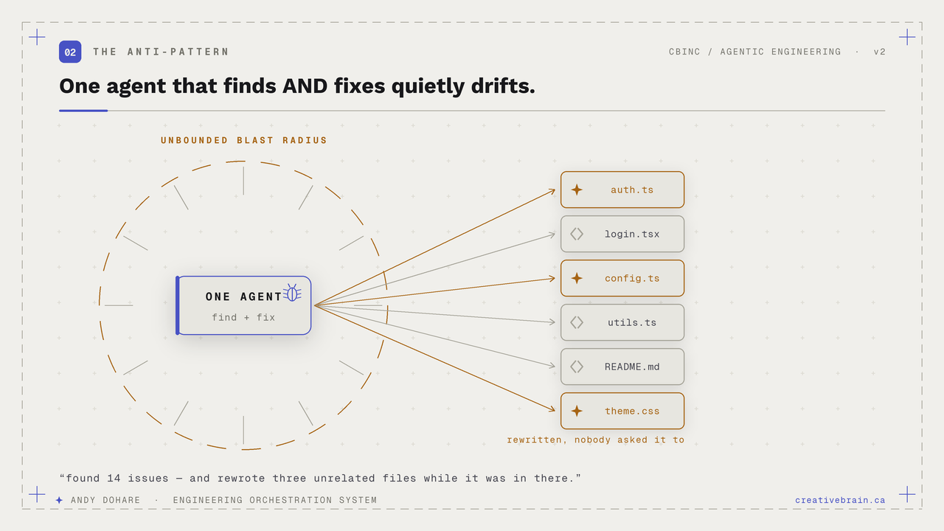944x531 pixels.
Task: Click the blue 02 slide number badge
Action: tap(70, 52)
